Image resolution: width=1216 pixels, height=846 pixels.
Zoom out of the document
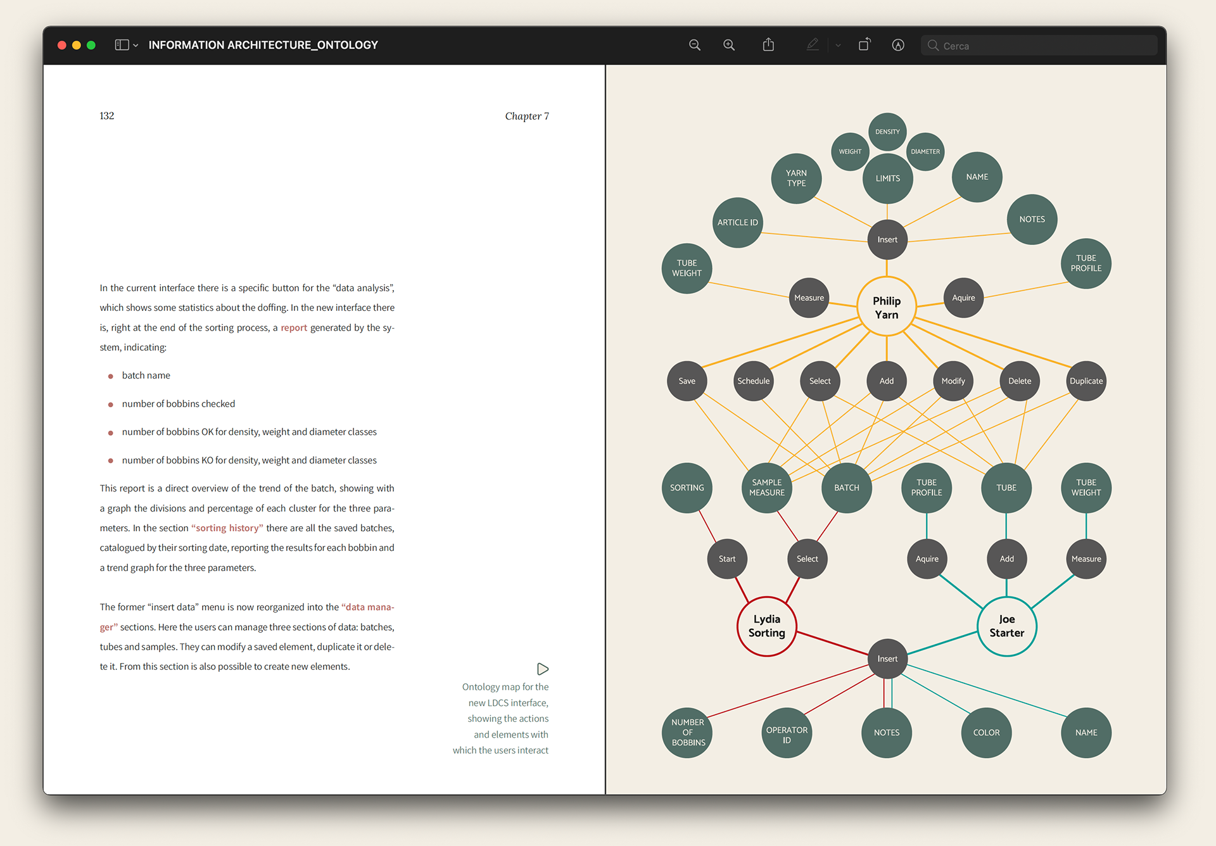pos(695,45)
